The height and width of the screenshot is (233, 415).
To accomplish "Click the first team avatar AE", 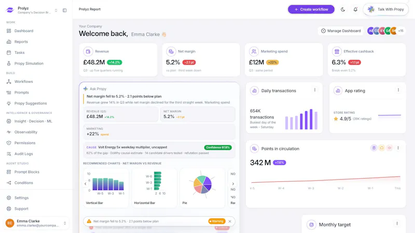I will pyautogui.click(x=370, y=31).
